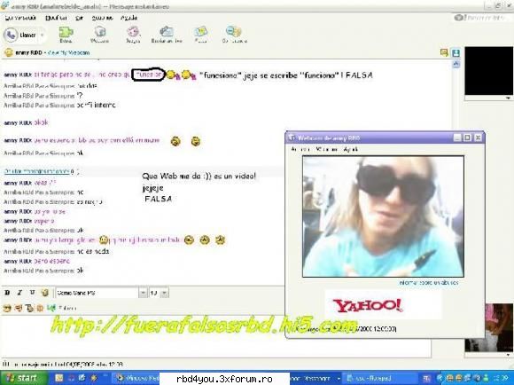Open the emoticons smiley picker

pos(7,308)
